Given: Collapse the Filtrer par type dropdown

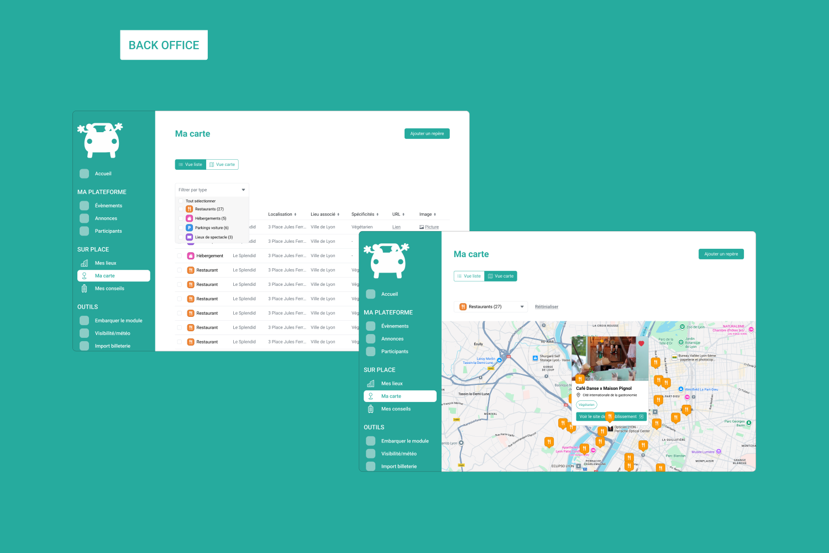Looking at the screenshot, I should (x=212, y=190).
